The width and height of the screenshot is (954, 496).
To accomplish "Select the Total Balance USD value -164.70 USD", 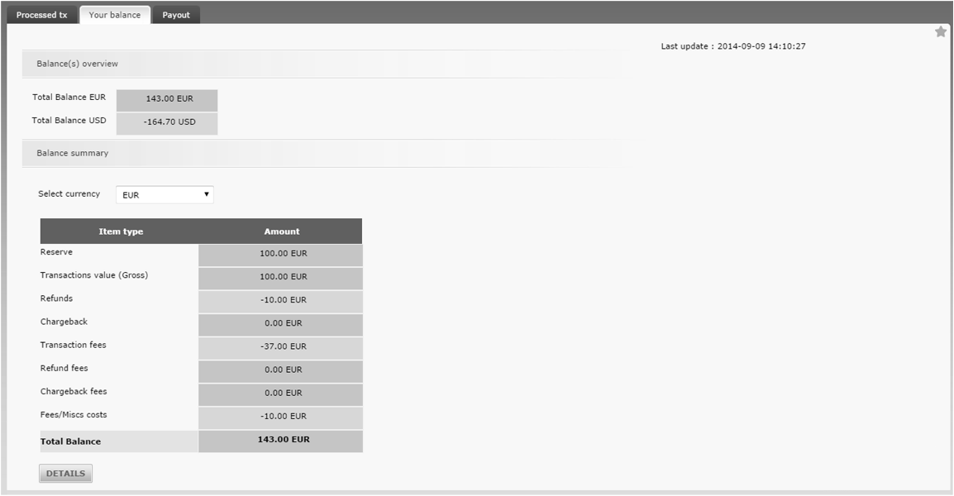I will (169, 122).
